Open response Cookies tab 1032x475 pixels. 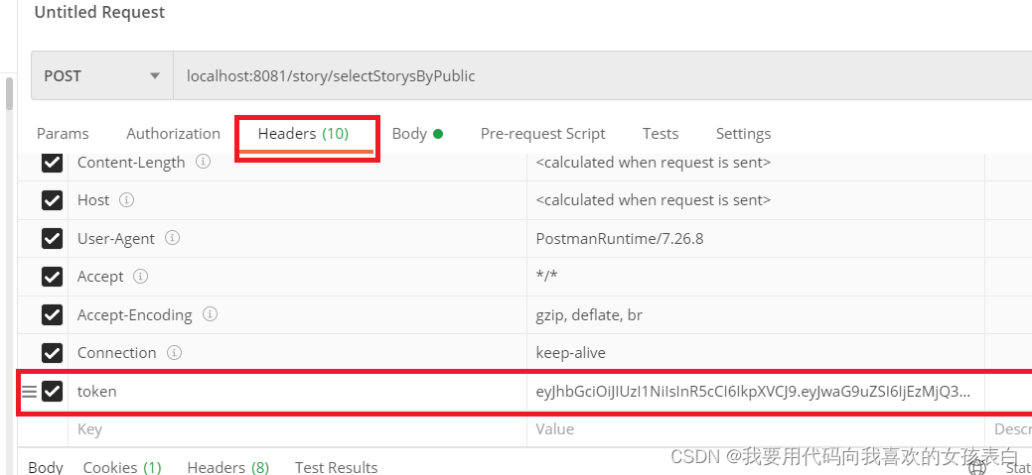click(121, 467)
